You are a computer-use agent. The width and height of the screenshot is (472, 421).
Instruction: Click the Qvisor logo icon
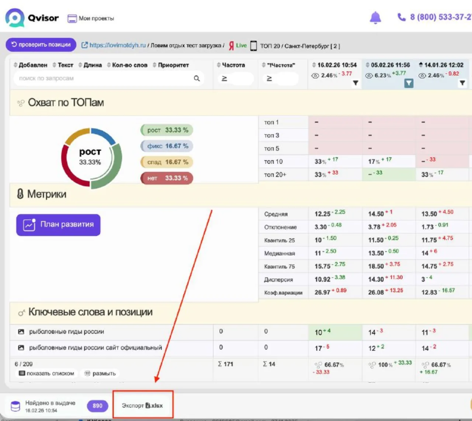[15, 17]
